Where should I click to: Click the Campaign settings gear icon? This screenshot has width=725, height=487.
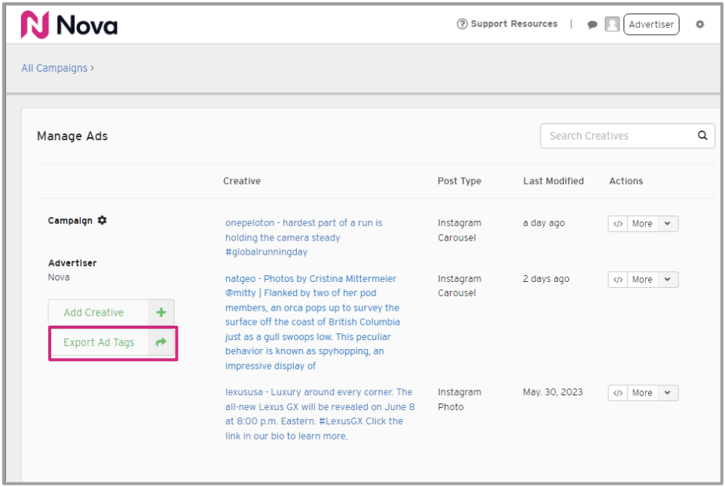(x=102, y=221)
